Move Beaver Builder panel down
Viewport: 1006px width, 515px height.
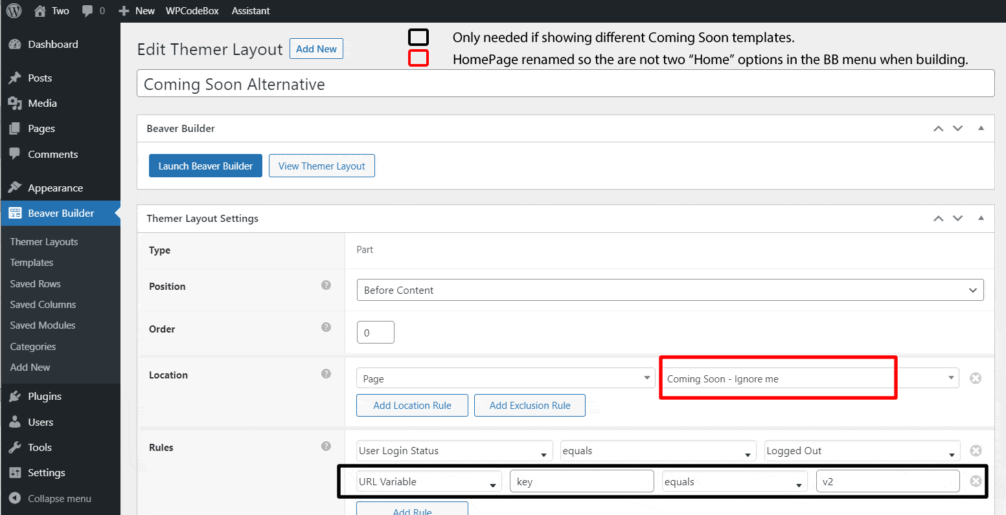[958, 128]
